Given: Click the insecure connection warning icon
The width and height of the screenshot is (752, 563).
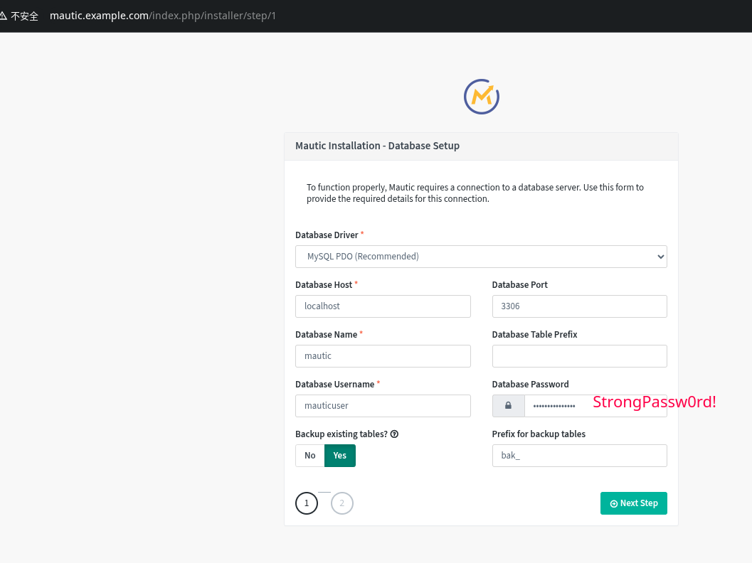Looking at the screenshot, I should pyautogui.click(x=4, y=16).
